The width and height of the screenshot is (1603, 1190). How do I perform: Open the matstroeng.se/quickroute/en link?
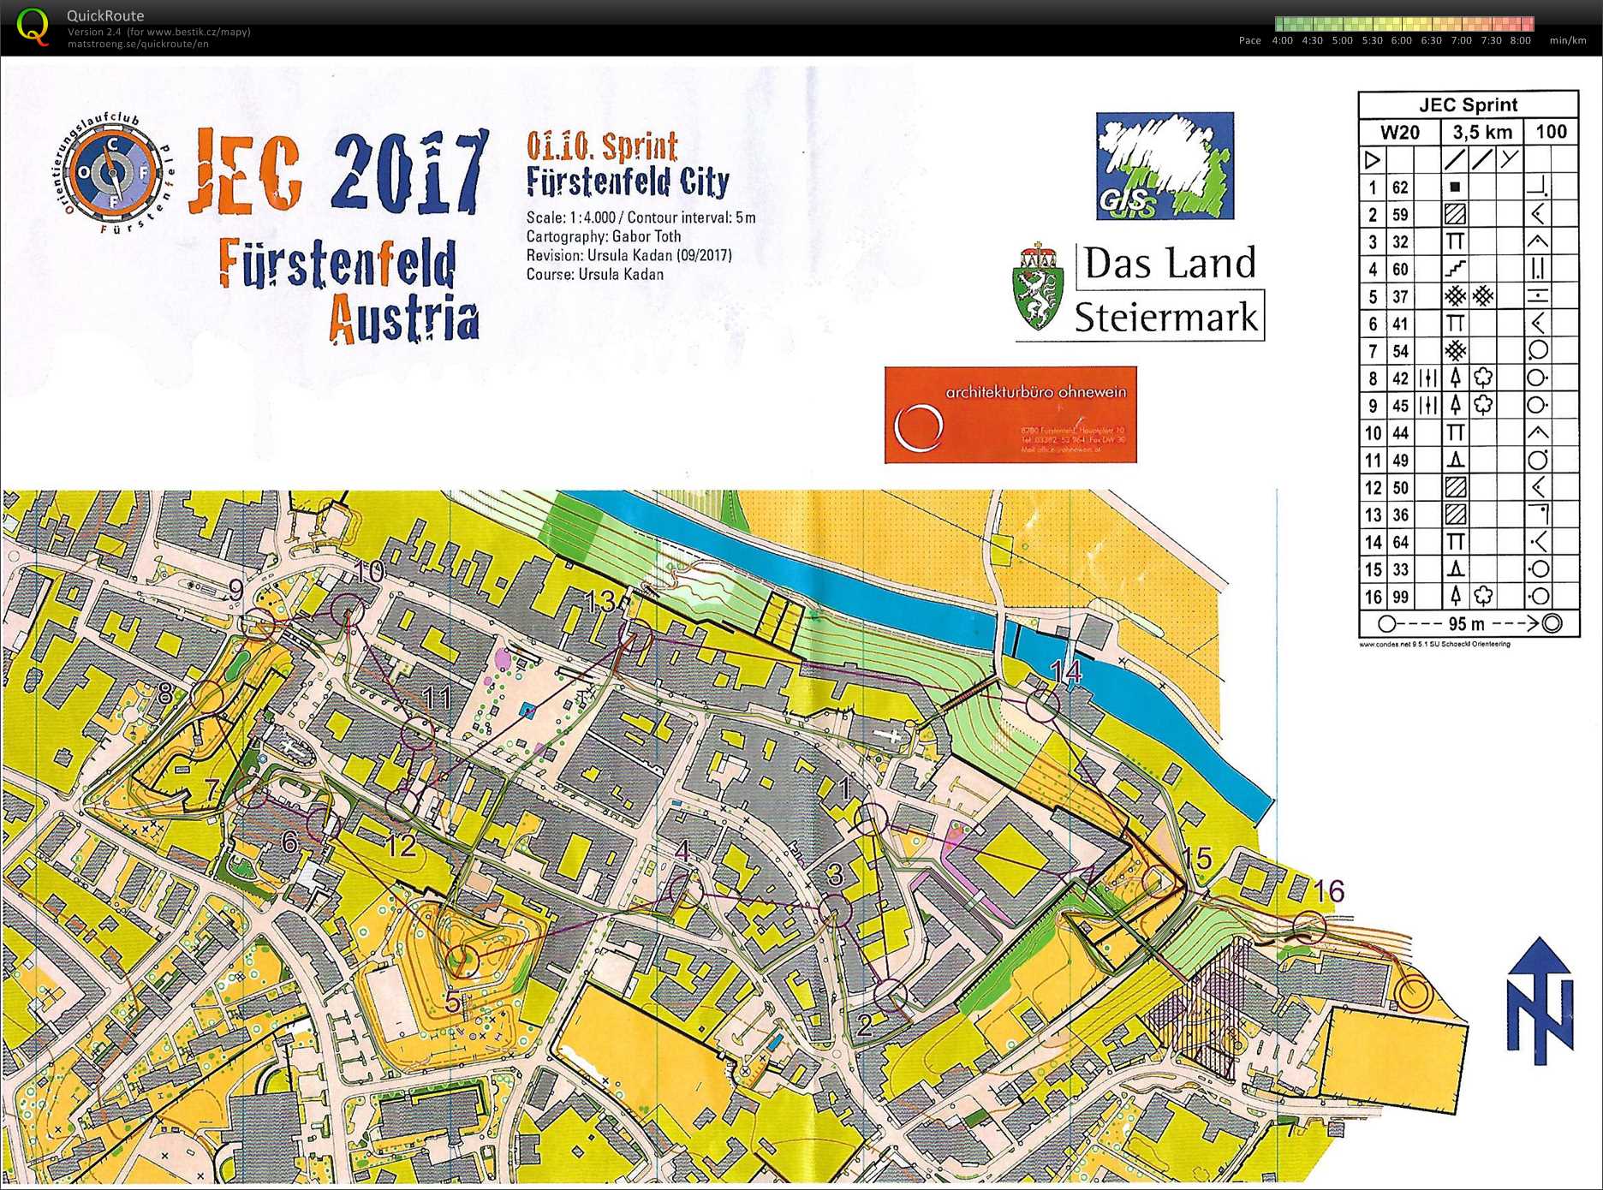tap(138, 45)
